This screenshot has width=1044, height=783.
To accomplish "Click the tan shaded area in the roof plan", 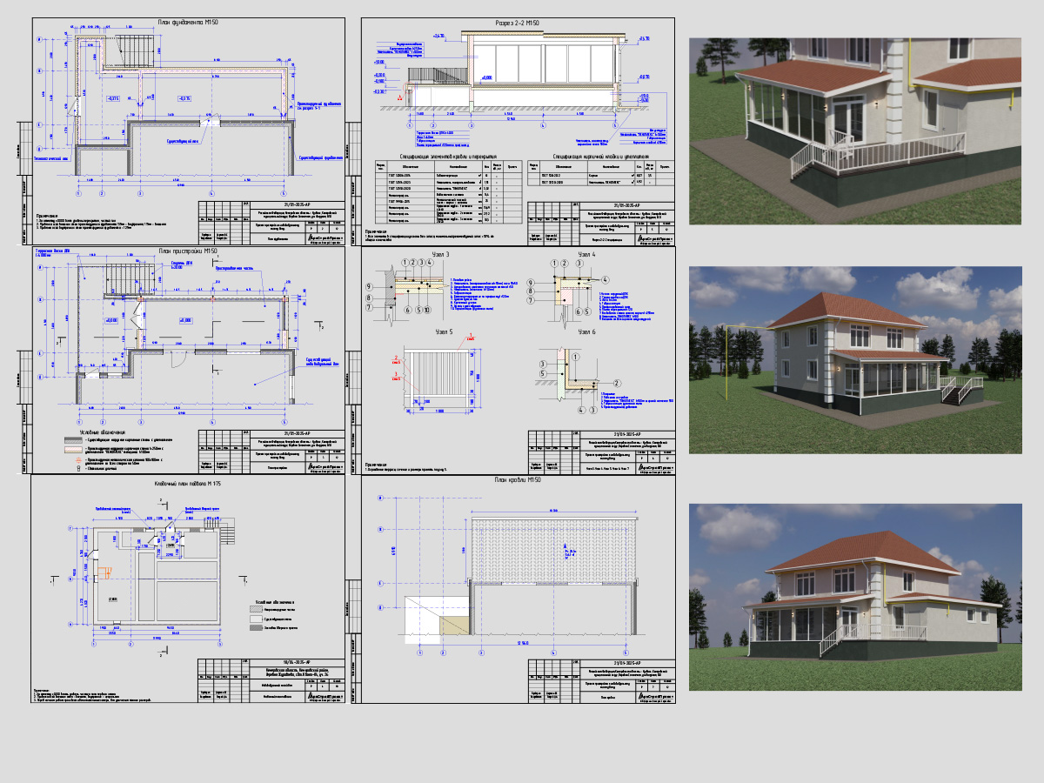I will tap(454, 626).
